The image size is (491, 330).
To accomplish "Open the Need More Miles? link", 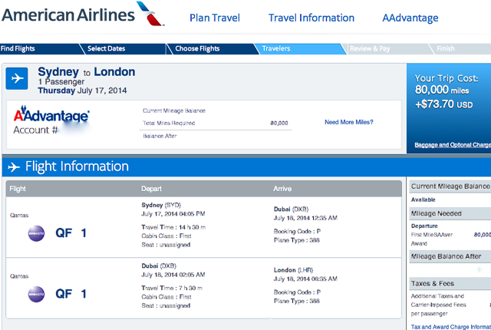I will click(349, 122).
